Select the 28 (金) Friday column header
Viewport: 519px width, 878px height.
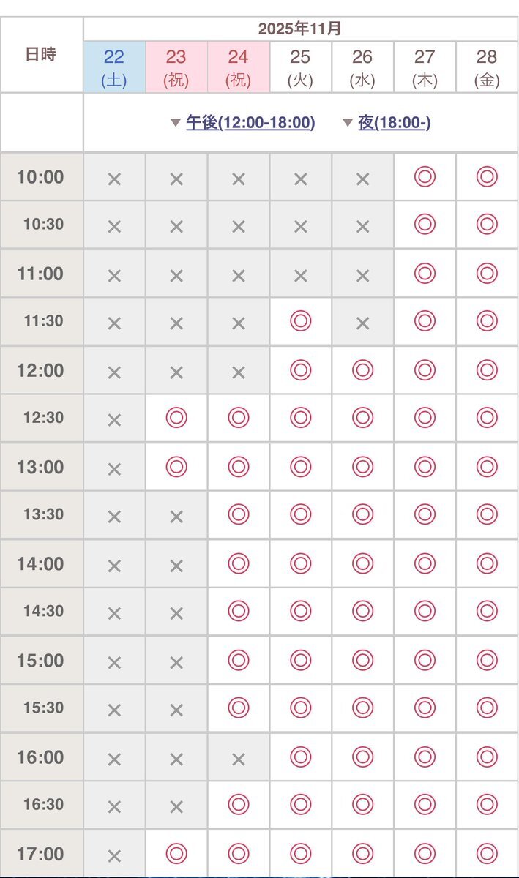pos(487,67)
